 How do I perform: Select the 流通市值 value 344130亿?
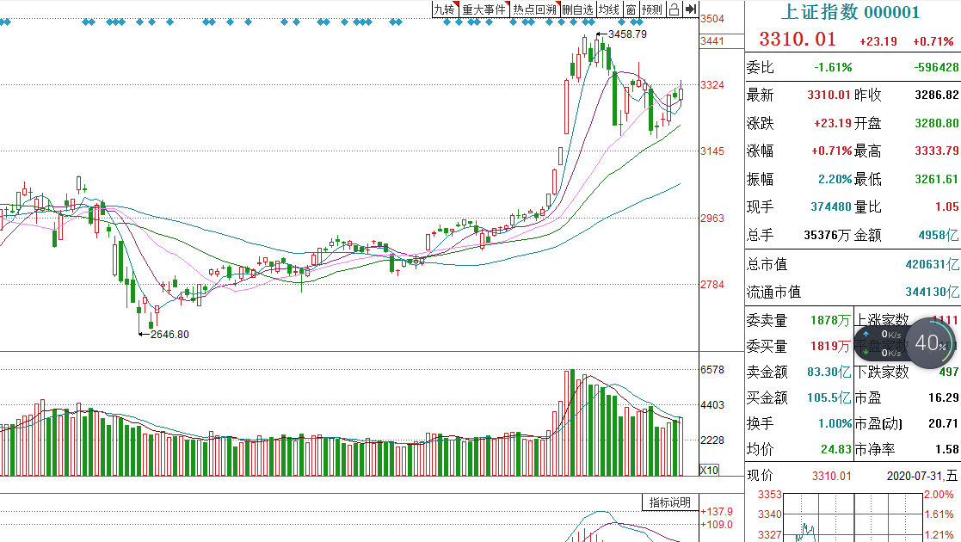pos(933,292)
